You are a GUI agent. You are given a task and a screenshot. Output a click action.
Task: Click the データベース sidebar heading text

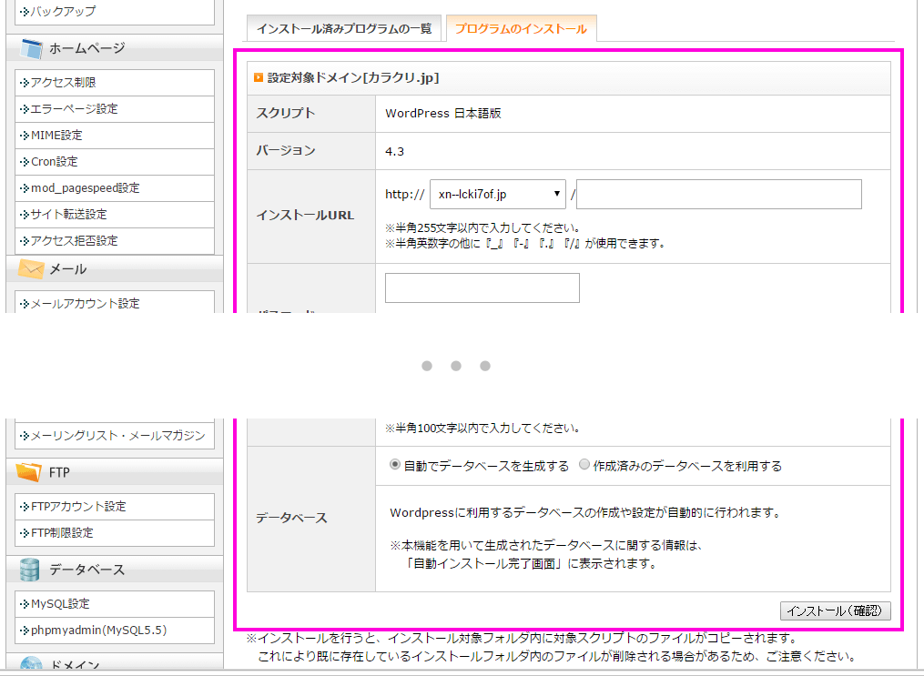click(87, 570)
